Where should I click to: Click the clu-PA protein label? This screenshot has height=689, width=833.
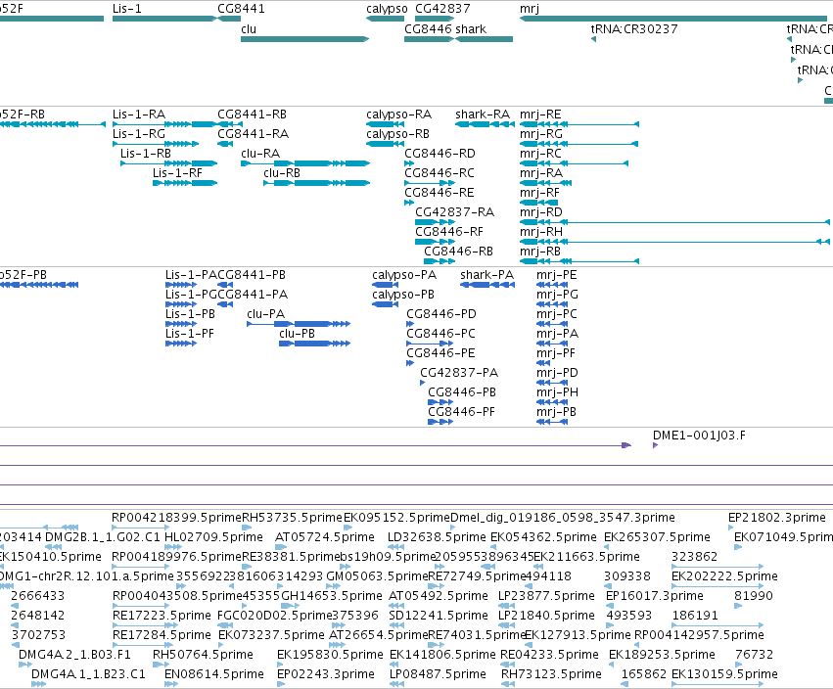tap(265, 314)
